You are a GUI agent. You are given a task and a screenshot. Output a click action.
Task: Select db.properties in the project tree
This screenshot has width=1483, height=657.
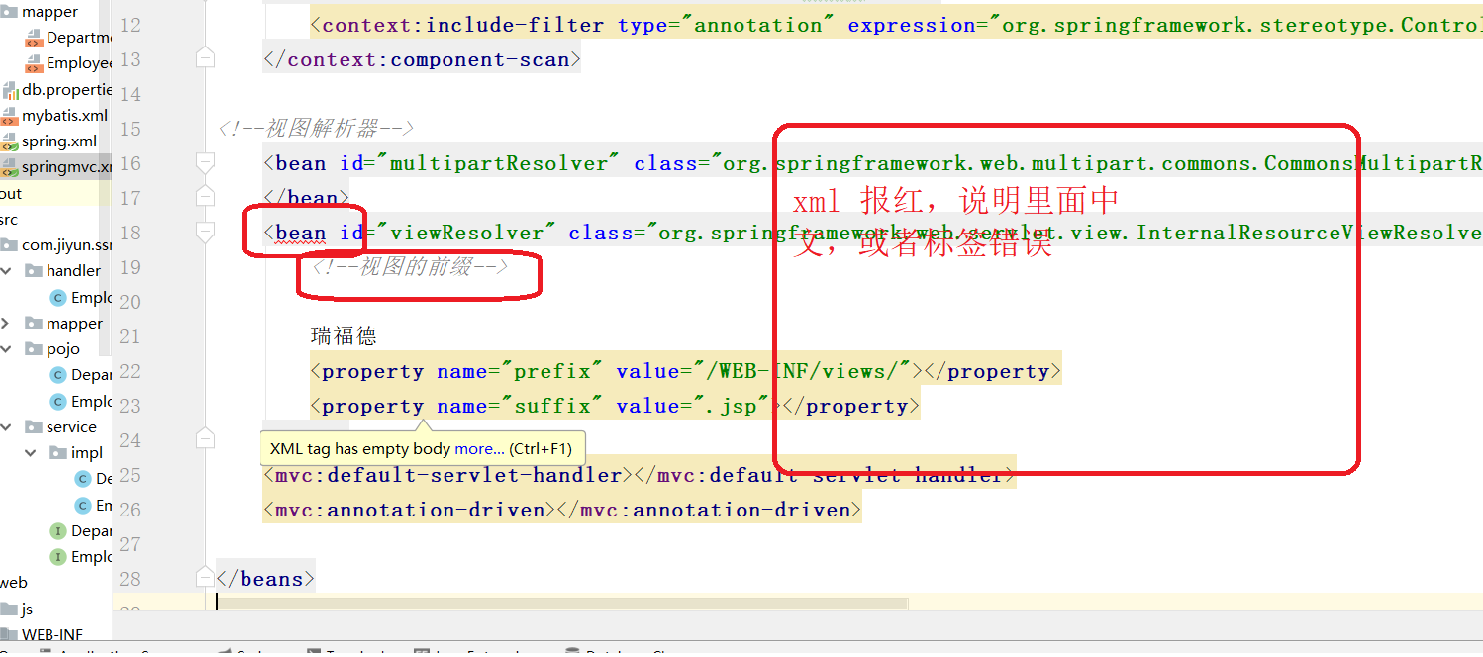point(66,90)
